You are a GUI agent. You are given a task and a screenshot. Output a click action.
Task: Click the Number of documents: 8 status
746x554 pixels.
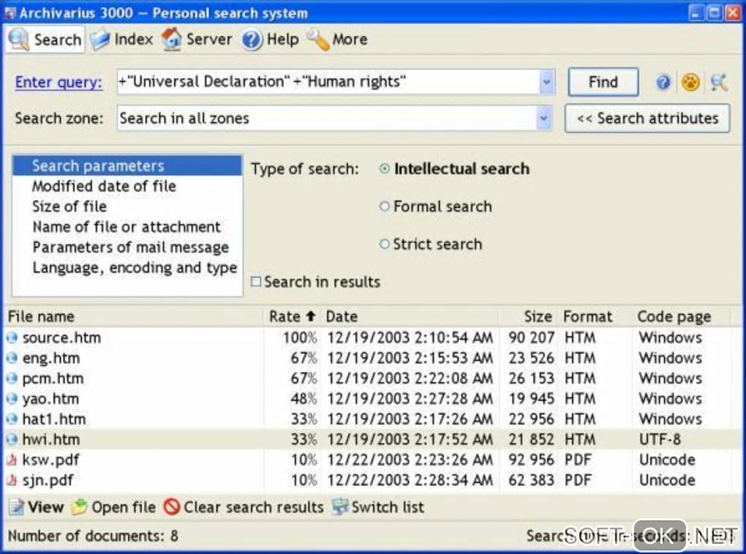(x=94, y=536)
